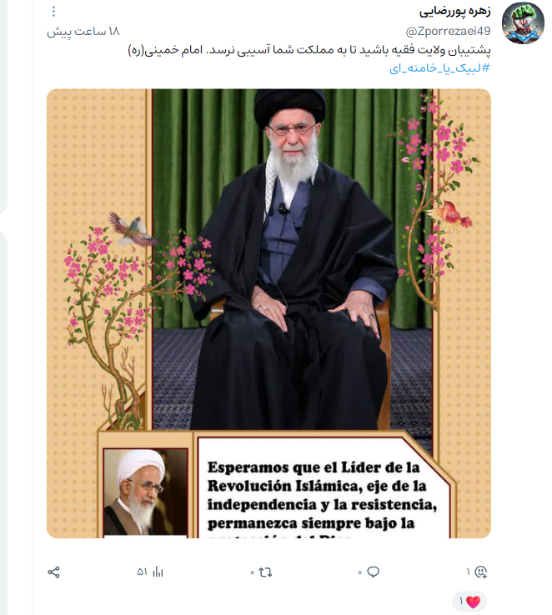Reply using the comment bubble icon
The image size is (552, 615).
pos(373,572)
